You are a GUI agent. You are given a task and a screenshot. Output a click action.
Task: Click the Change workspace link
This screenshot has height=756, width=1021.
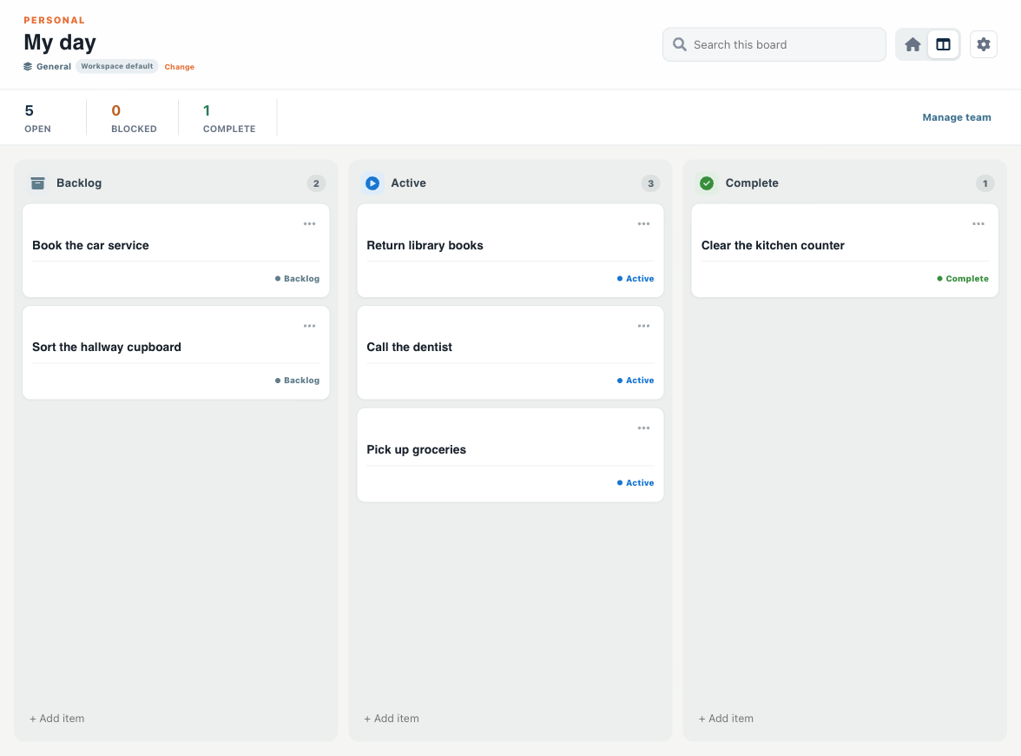(x=179, y=66)
